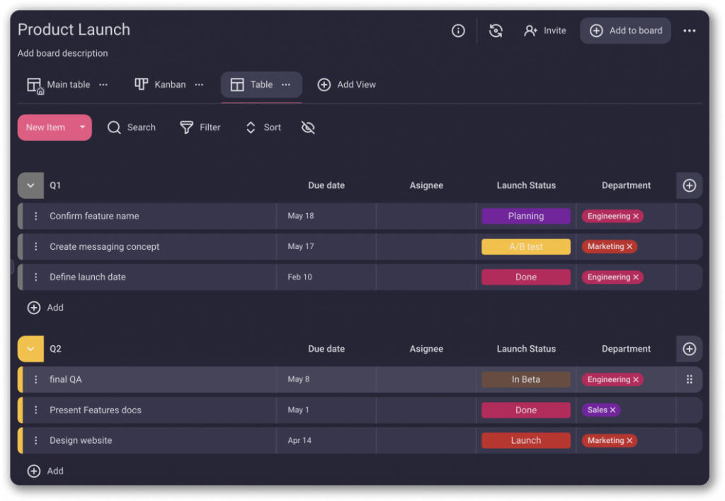Image resolution: width=725 pixels, height=501 pixels.
Task: Click the Search magnifier icon
Action: [114, 127]
